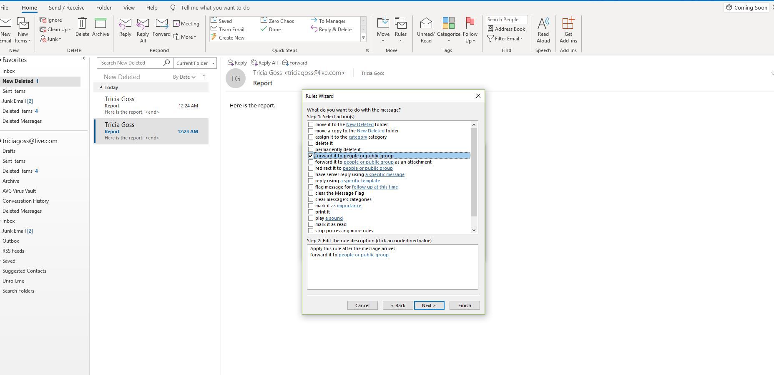Click Reply All in the ribbon
The image size is (774, 375).
143,30
